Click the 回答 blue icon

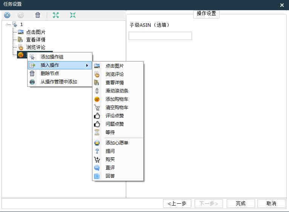(x=97, y=176)
